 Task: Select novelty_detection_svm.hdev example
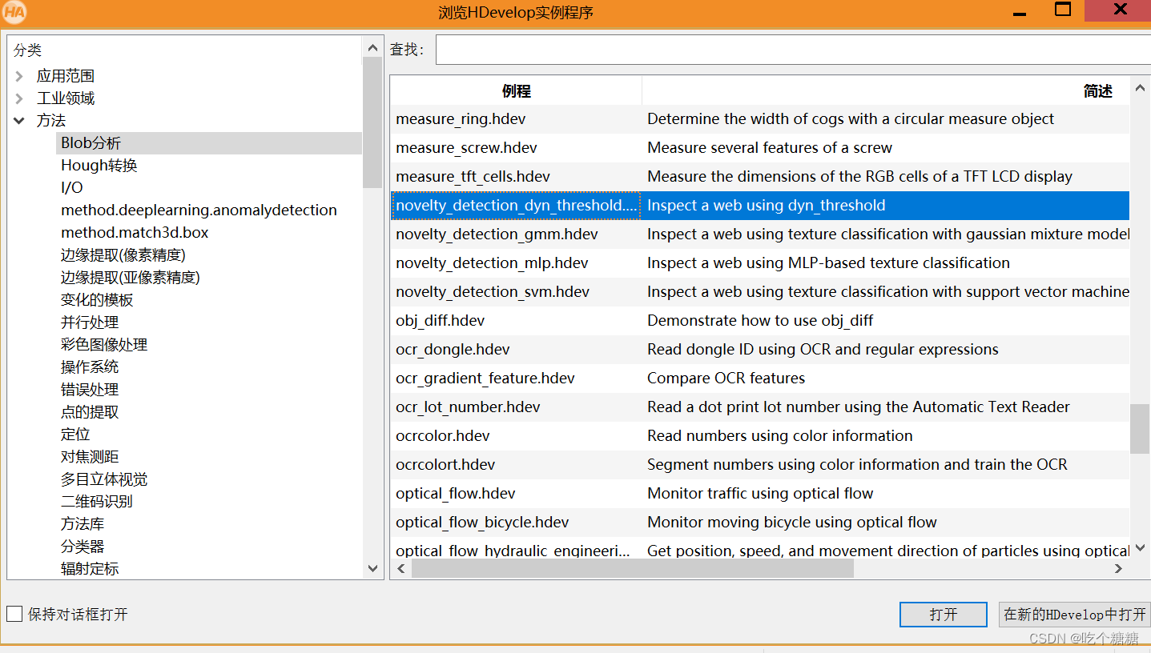(760, 292)
